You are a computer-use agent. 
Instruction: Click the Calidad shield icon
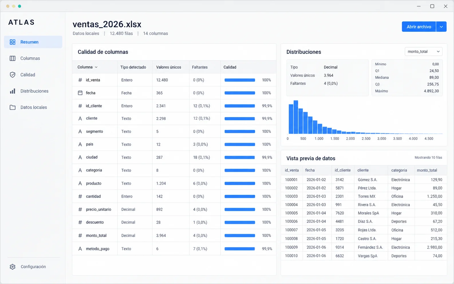13,75
